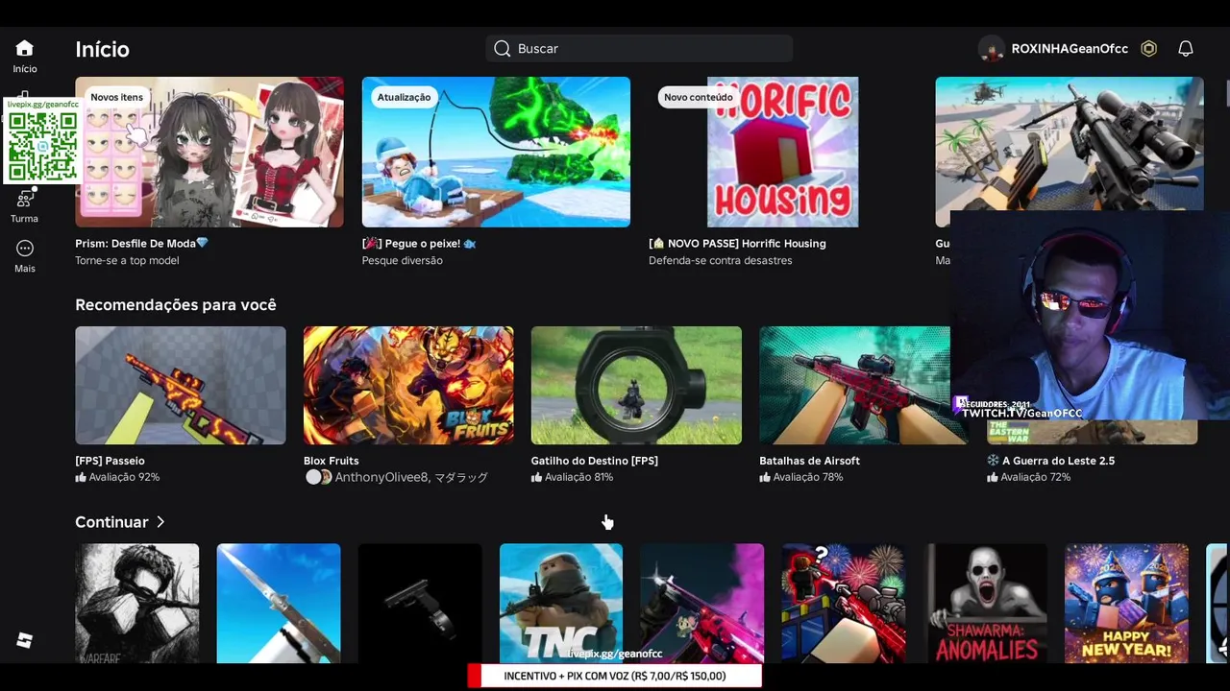Click 'Recomendações para você' heading
Viewport: 1230px width, 691px height.
(176, 305)
